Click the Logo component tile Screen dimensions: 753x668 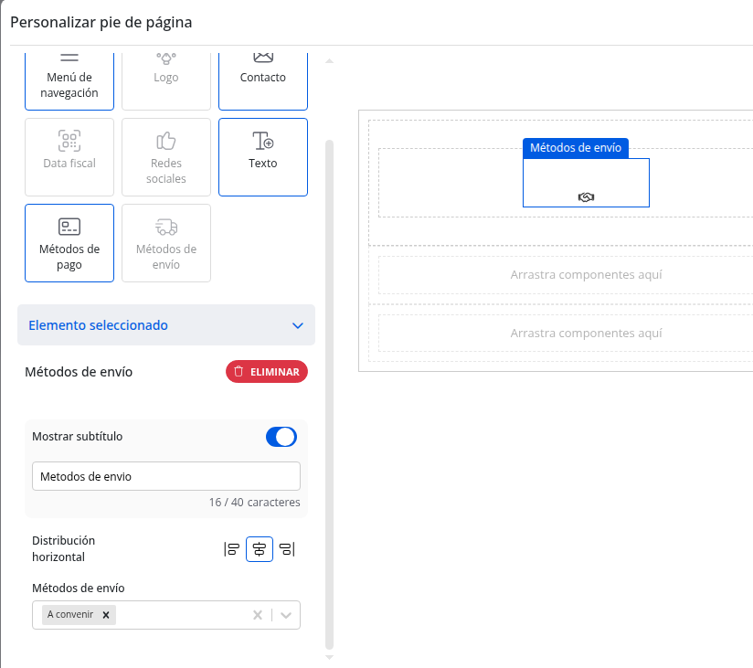tap(166, 78)
